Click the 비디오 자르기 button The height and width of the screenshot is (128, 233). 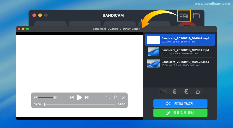(x=180, y=103)
